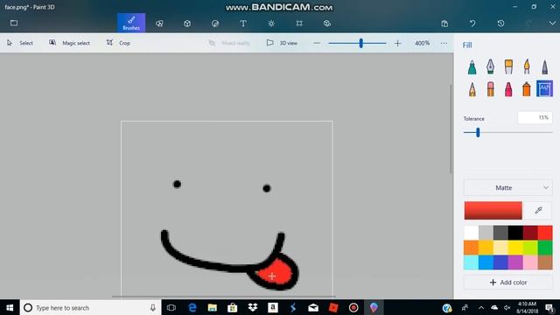Open the More options ellipsis
560x315 pixels.
click(x=444, y=43)
